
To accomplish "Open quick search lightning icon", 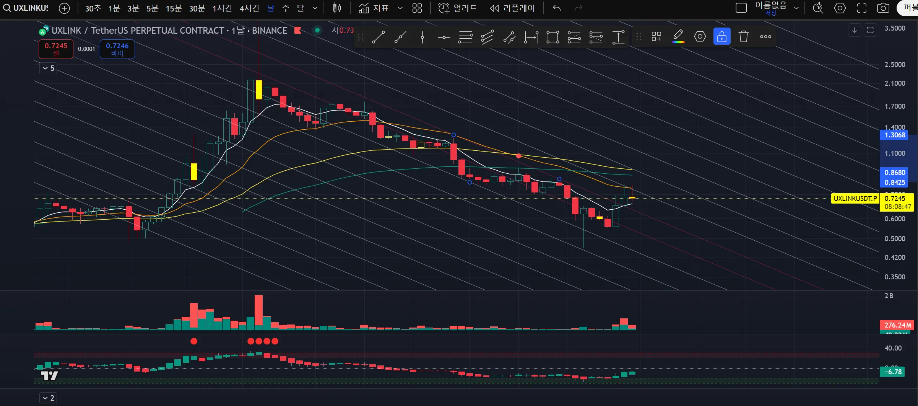I will [818, 8].
